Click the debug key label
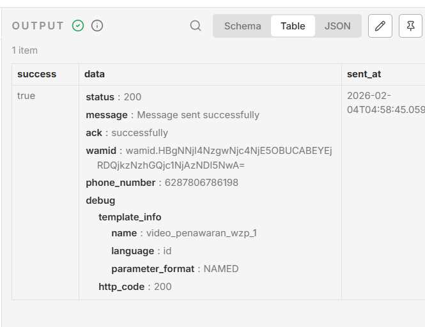 (100, 201)
